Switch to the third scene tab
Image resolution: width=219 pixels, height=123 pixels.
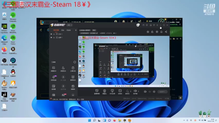coord(69,30)
